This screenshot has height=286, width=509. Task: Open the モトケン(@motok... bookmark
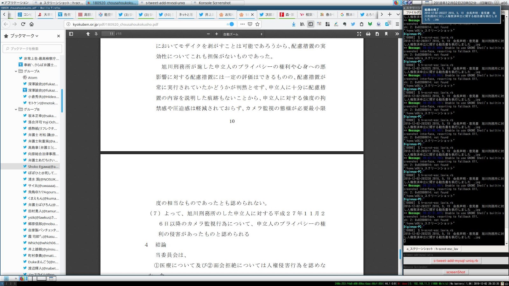(x=40, y=103)
